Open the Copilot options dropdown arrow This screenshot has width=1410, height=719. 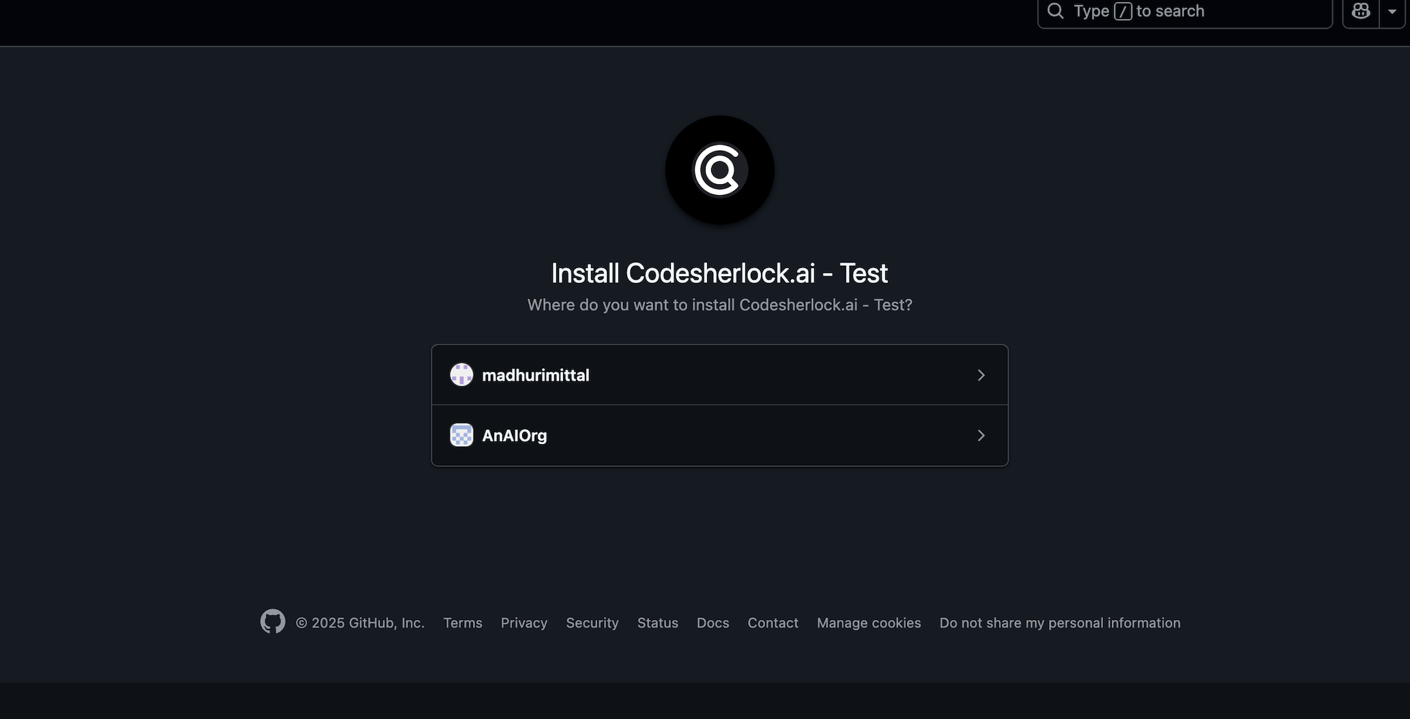click(1393, 11)
